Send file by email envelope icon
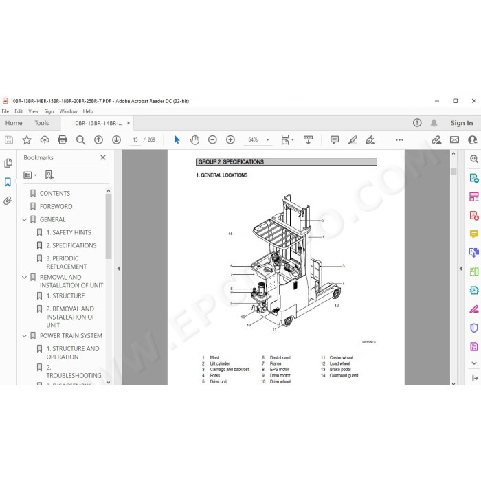Viewport: 481px width, 481px height. point(454,140)
